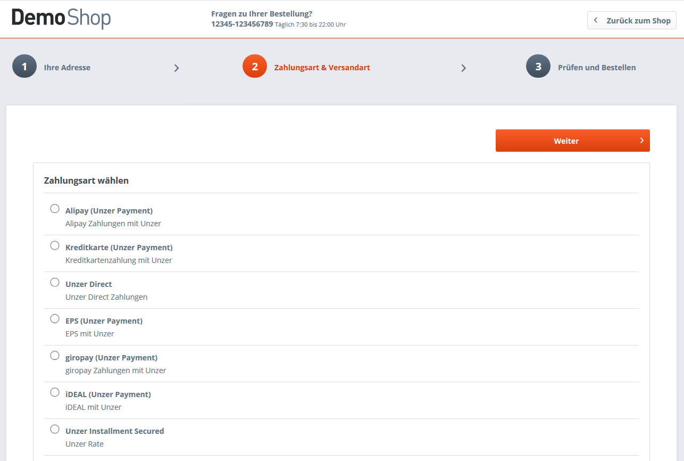Click 'Alipay Zahlungen mit Unzer' description
The image size is (684, 461).
113,224
